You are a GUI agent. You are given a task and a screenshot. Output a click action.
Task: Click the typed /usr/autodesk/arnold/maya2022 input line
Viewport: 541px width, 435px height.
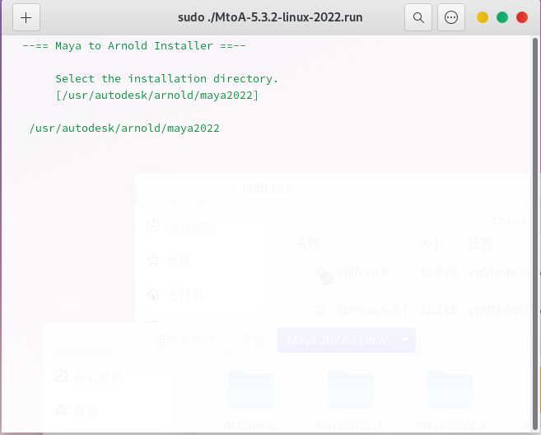(x=124, y=129)
